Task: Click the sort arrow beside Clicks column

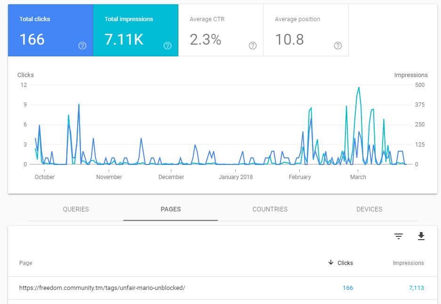Action: (331, 263)
